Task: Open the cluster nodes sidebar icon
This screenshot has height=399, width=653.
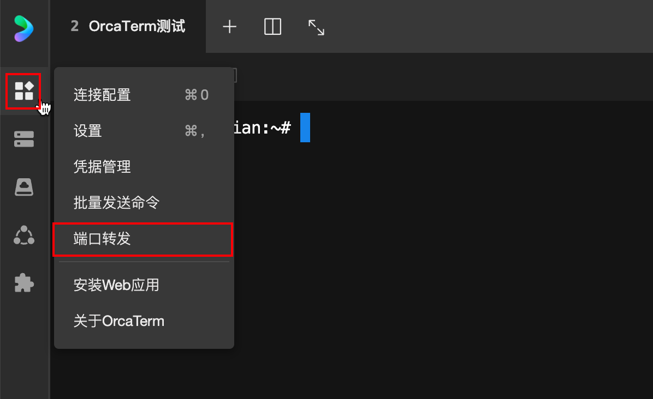Action: click(x=24, y=235)
